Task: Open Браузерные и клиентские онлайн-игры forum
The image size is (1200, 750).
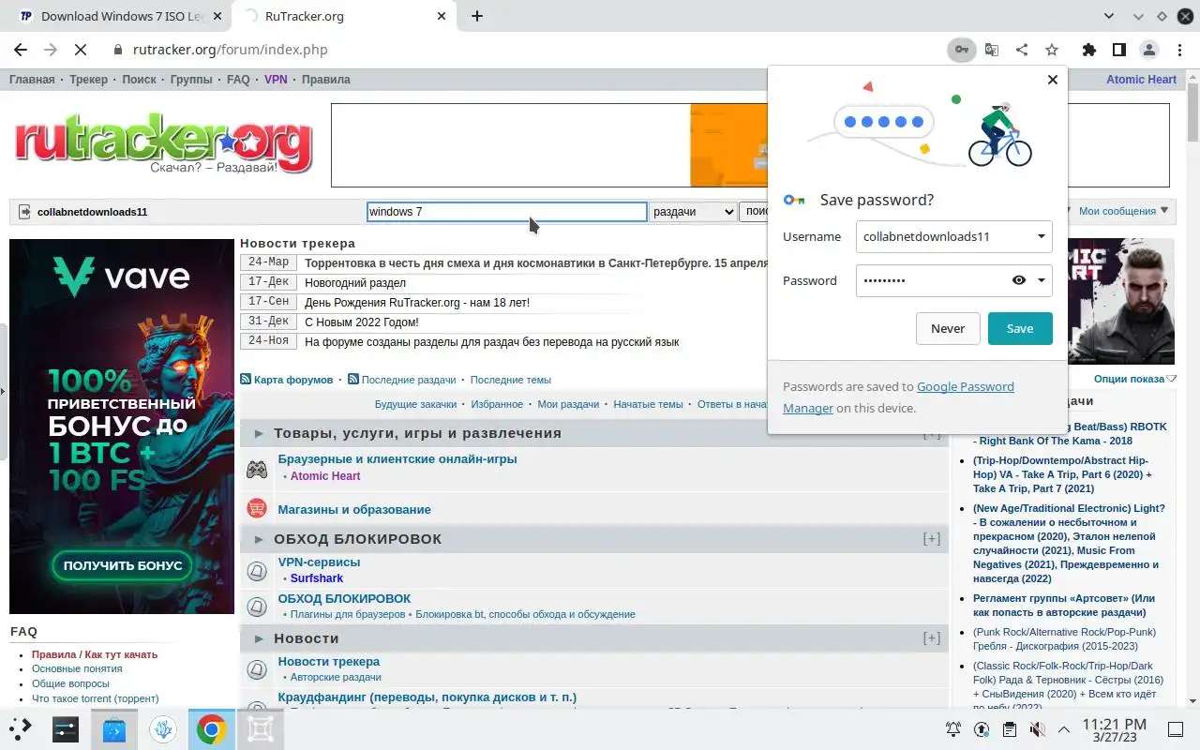Action: (x=397, y=459)
